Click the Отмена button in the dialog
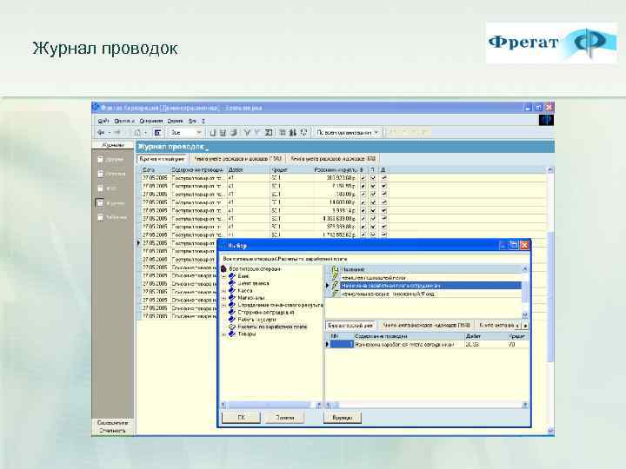 click(x=284, y=417)
